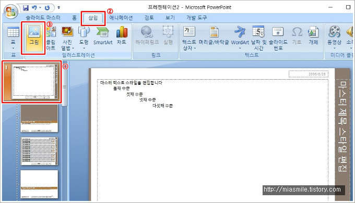355x203 pixels.
Task: Open the 검토 tab
Action: point(149,18)
